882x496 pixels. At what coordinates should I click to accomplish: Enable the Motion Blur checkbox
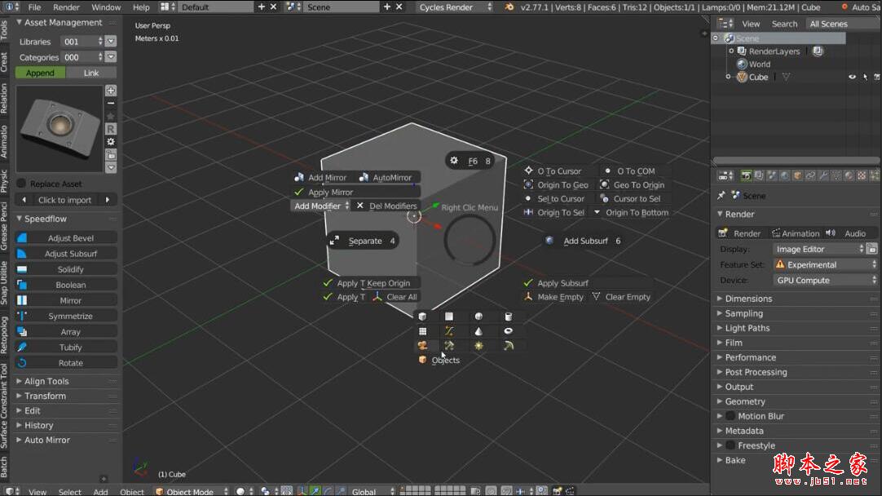[x=730, y=416]
